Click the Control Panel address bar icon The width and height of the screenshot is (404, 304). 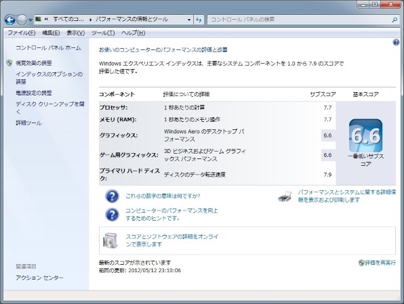[39, 19]
